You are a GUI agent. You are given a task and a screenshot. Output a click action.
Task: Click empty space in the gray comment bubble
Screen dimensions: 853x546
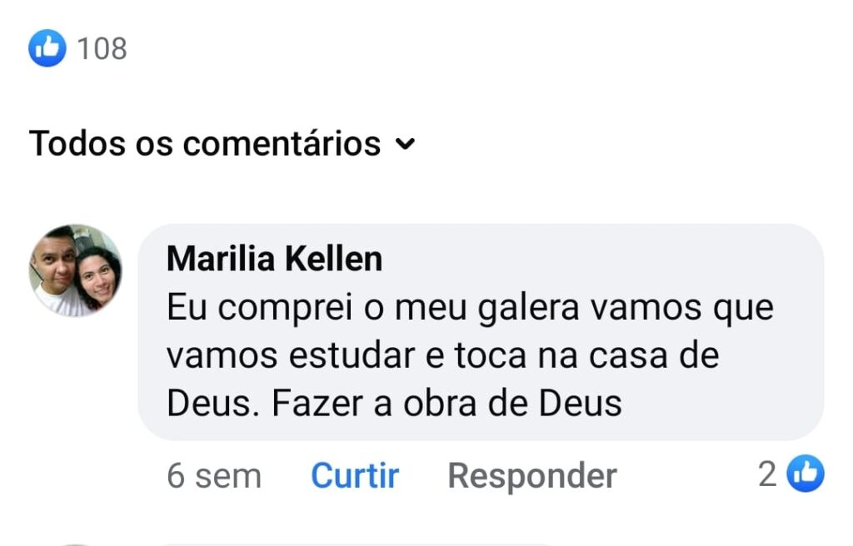pyautogui.click(x=733, y=400)
